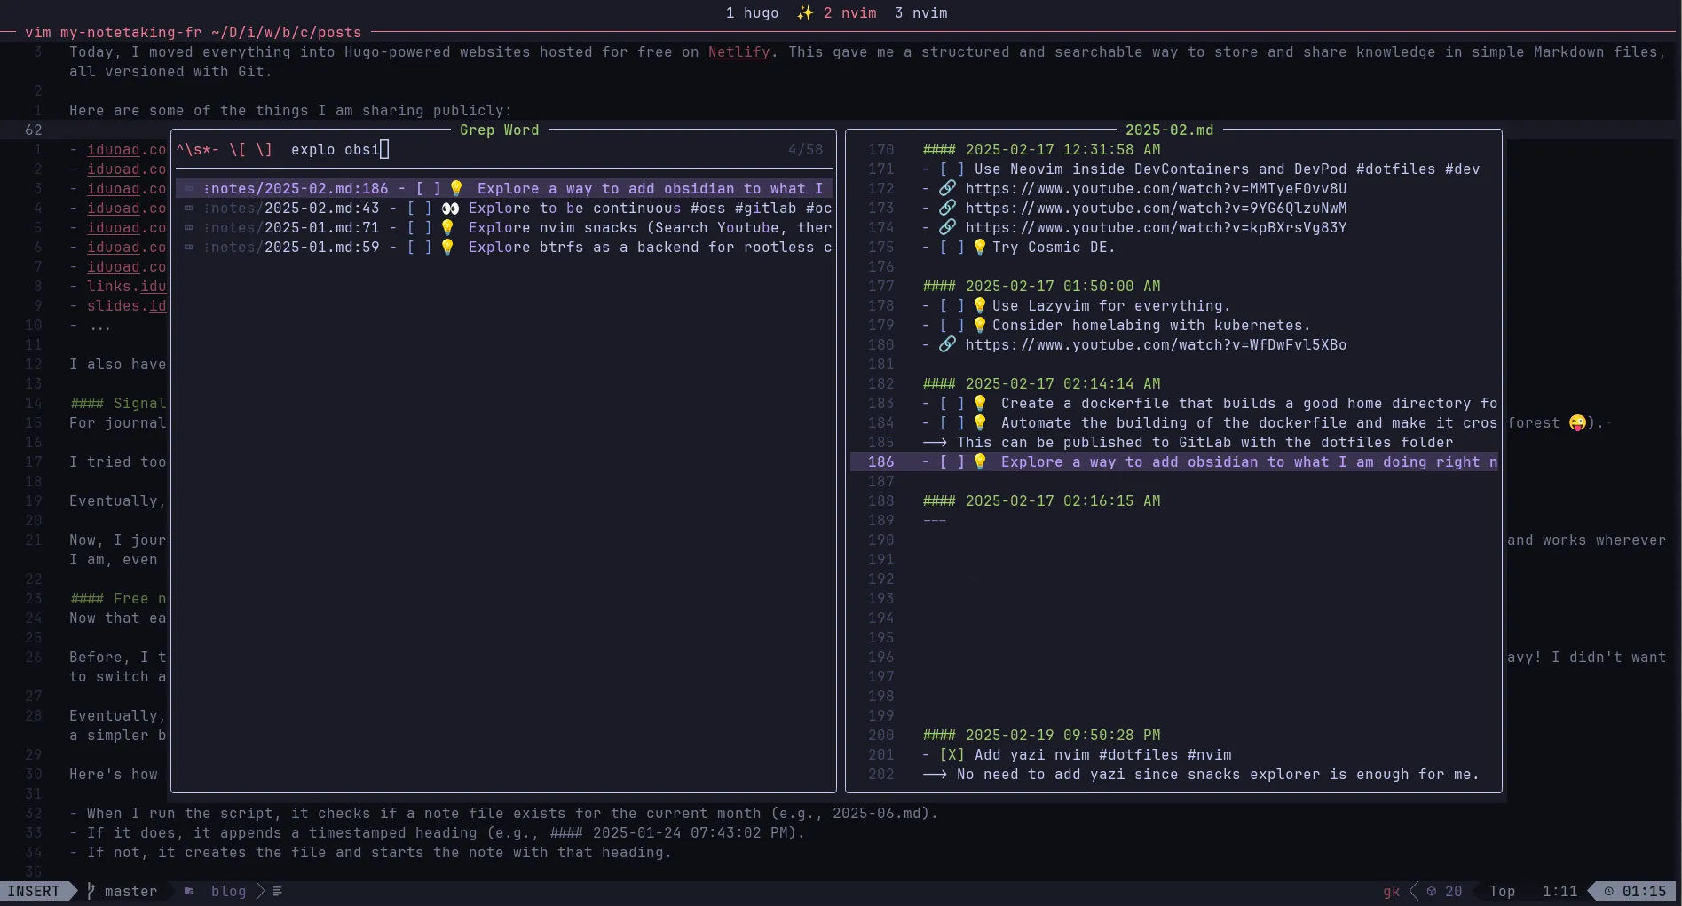
Task: Click the git branch icon beside master
Action: [91, 891]
